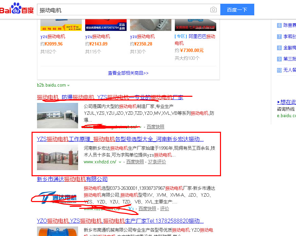296x236 pixels.
Task: Open camera image search in search box
Action: pos(213,10)
